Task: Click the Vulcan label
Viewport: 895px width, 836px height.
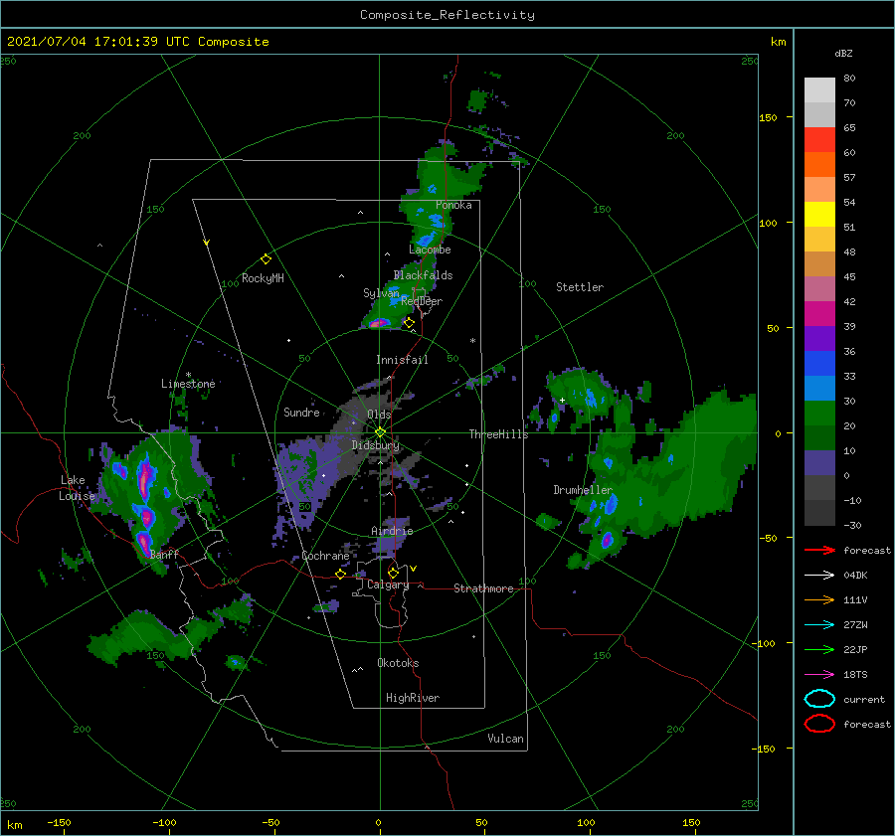Action: coord(506,739)
